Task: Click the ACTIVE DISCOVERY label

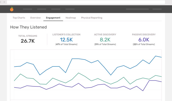Action: [x=105, y=35]
